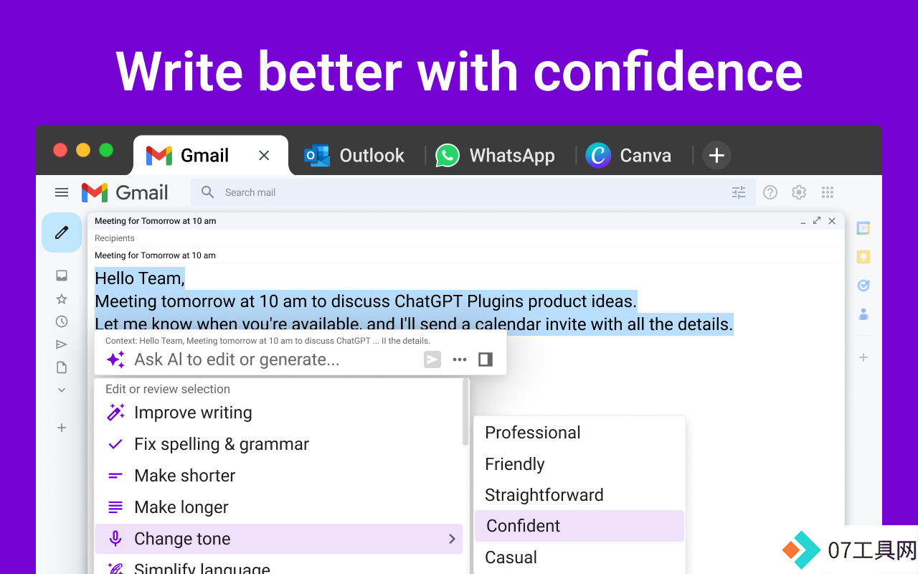Open the AI bar three-dots menu
This screenshot has height=574, width=918.
pos(460,359)
